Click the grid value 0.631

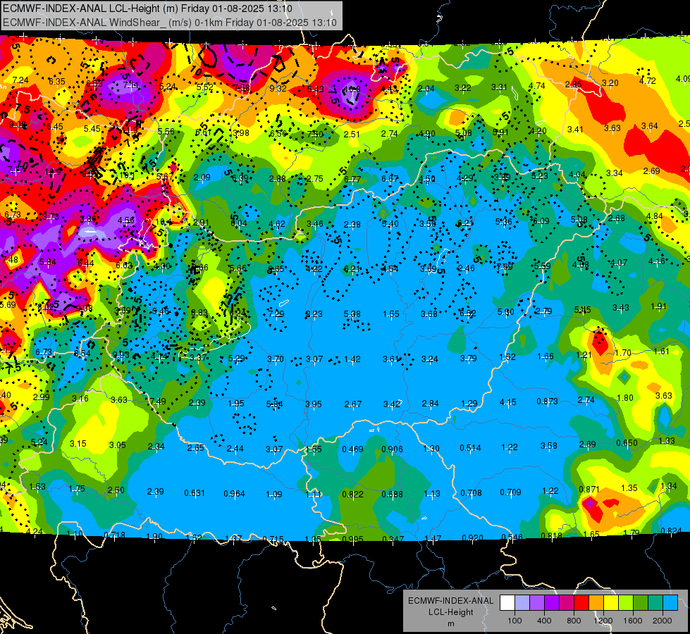click(x=194, y=493)
